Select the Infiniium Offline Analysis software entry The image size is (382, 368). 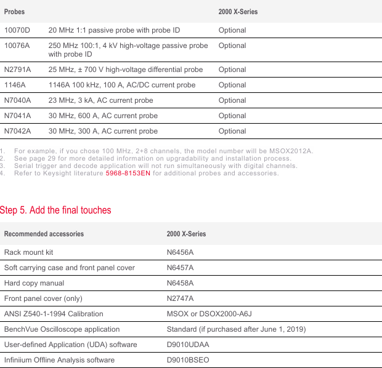[59, 360]
